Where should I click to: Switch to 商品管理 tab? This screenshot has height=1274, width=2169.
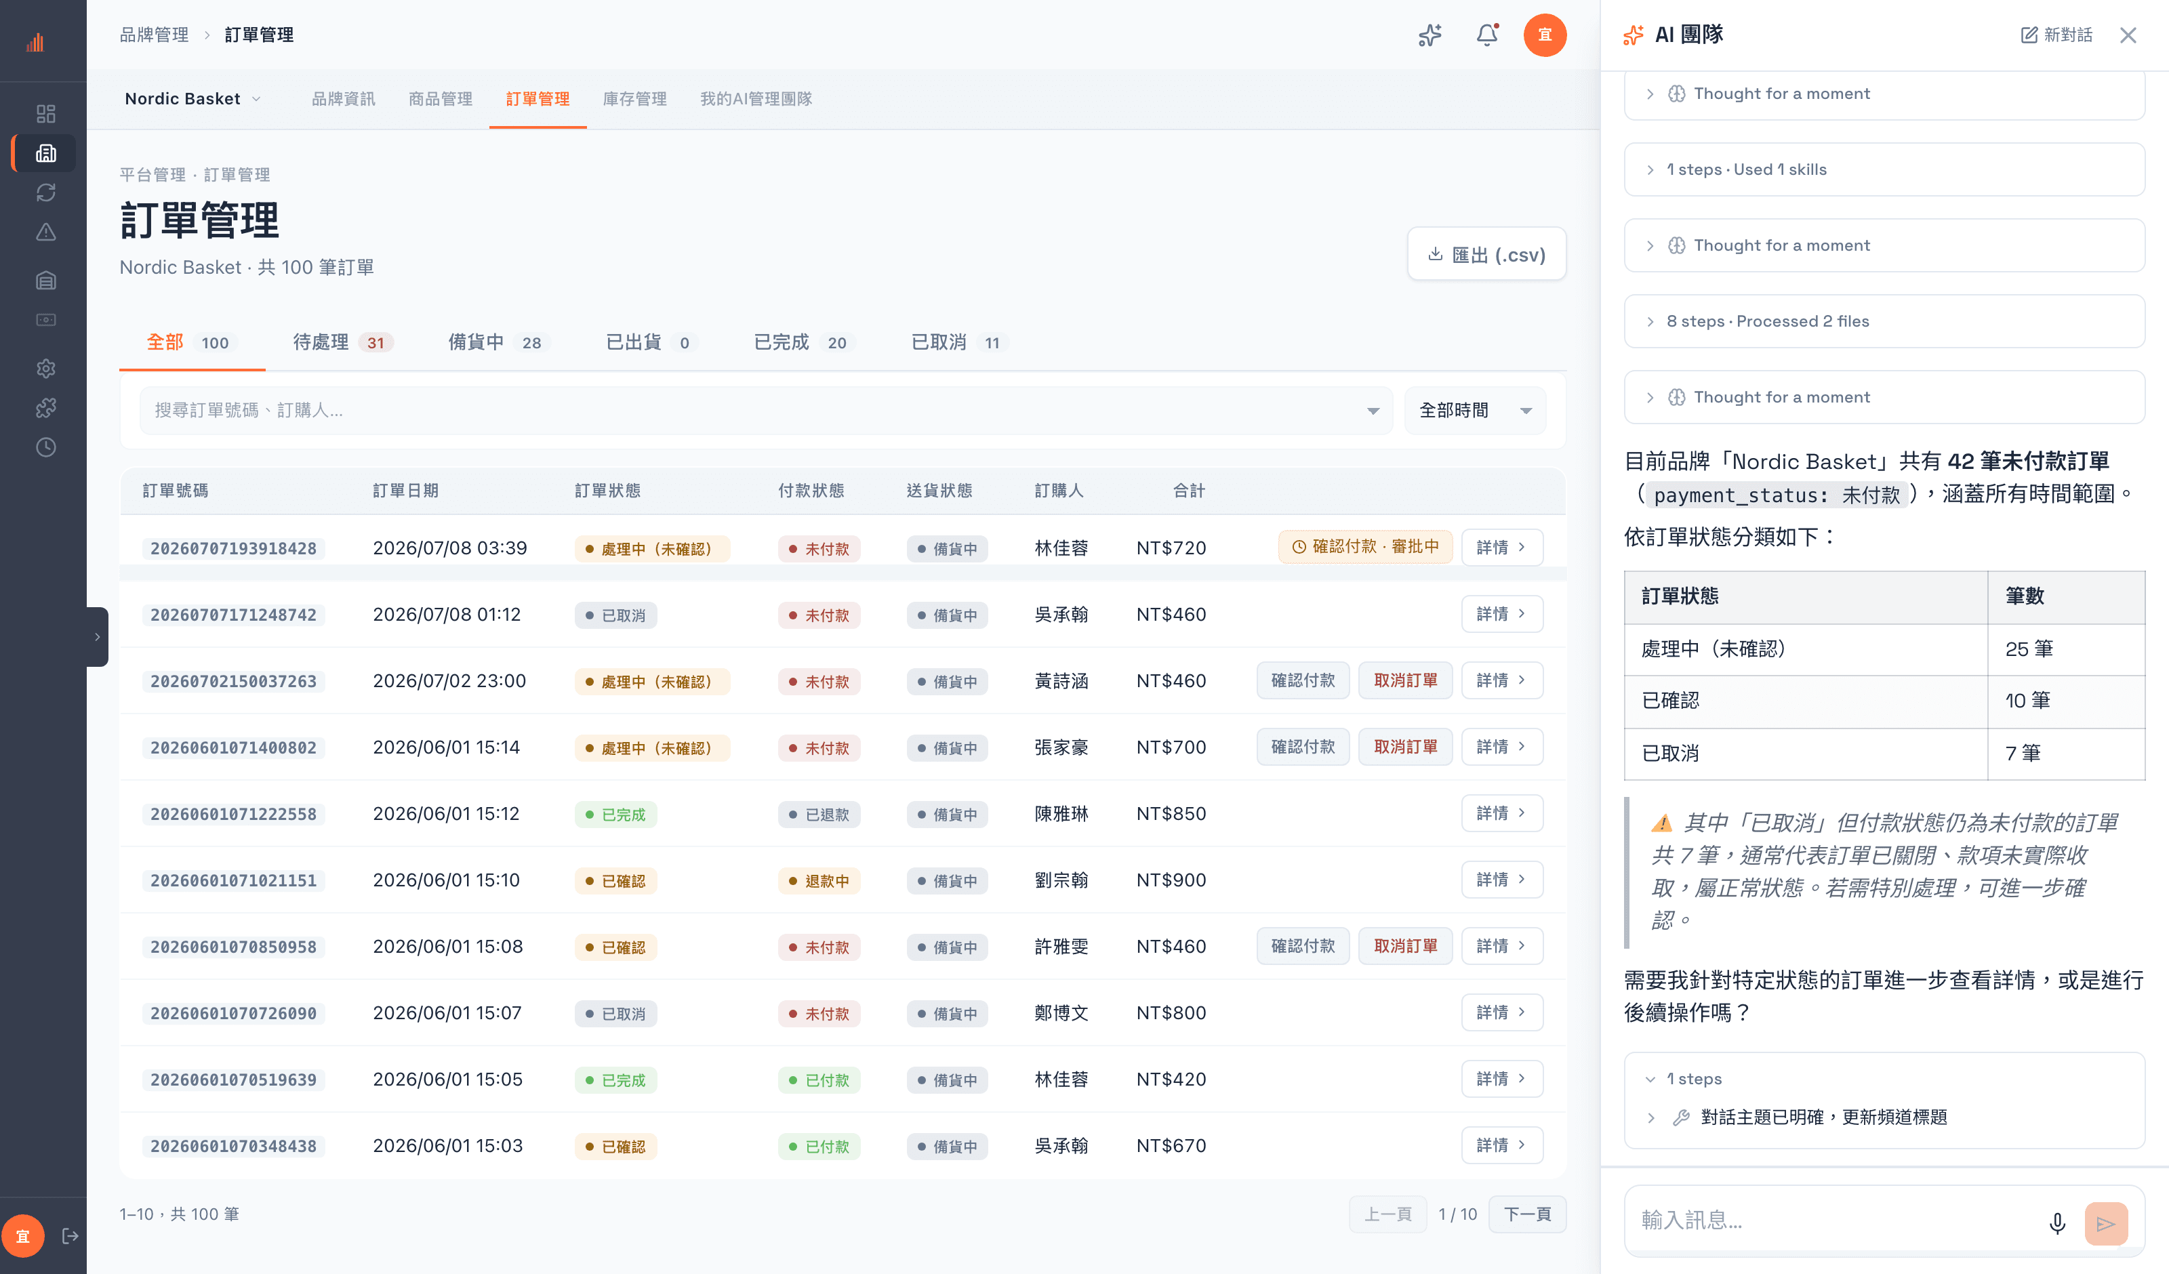[x=440, y=99]
